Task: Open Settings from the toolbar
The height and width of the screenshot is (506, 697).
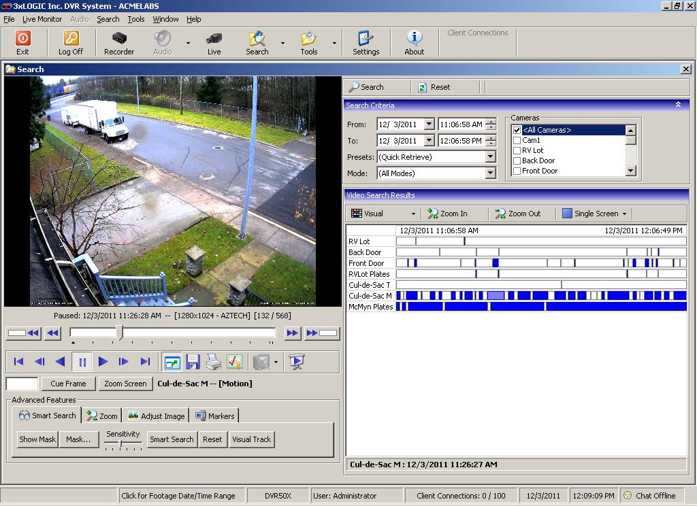Action: [x=366, y=39]
